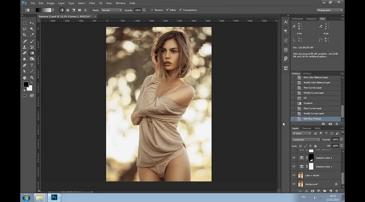Image resolution: width=365 pixels, height=202 pixels.
Task: Select Blending Change history state
Action: 316,119
